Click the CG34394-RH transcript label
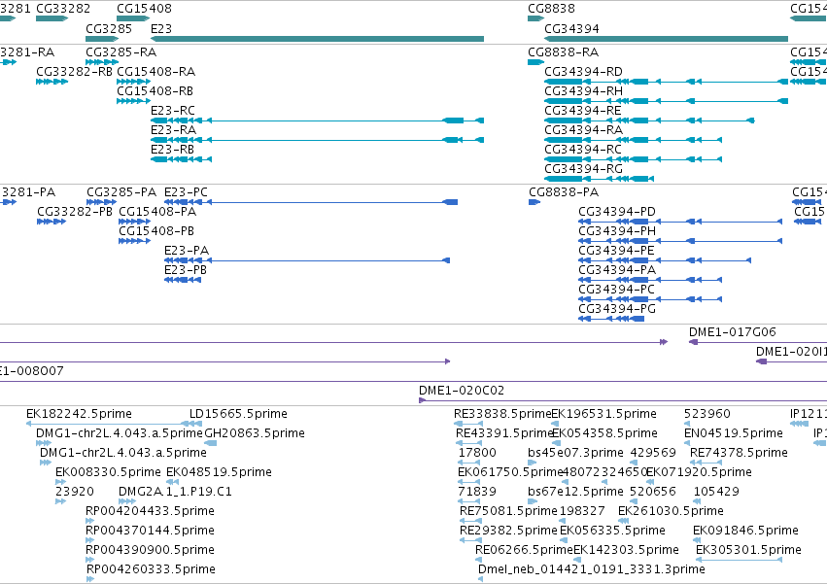This screenshot has width=827, height=584. click(x=583, y=91)
